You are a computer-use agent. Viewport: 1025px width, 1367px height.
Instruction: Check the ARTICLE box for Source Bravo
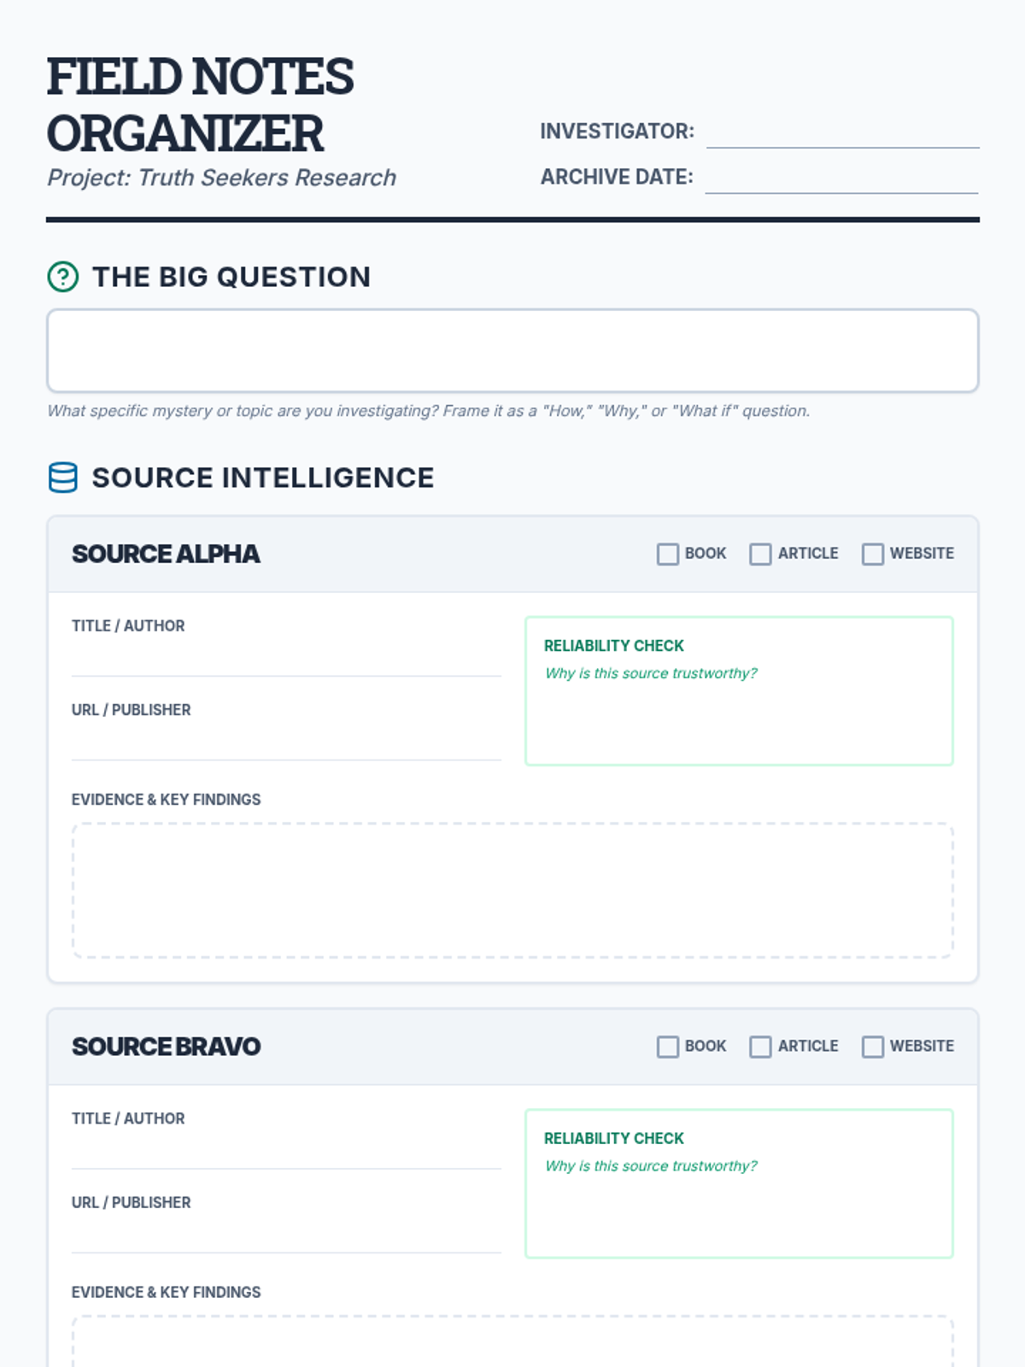pos(760,1047)
